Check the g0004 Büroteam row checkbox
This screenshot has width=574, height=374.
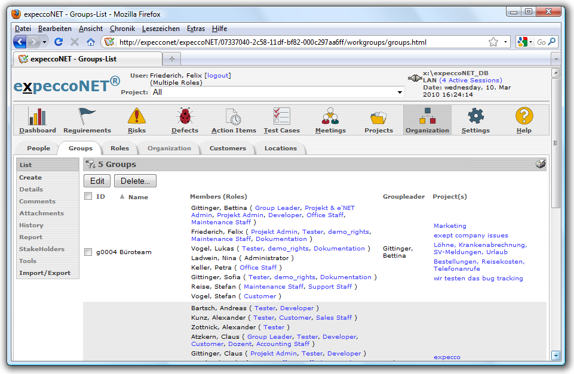point(88,252)
